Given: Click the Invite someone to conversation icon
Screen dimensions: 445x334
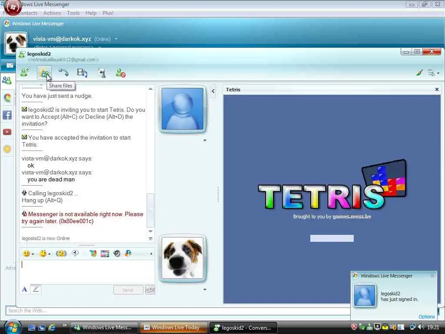Looking at the screenshot, I should pyautogui.click(x=25, y=73).
